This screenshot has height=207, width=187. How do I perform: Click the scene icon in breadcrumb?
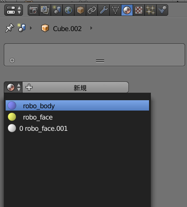(x=22, y=28)
